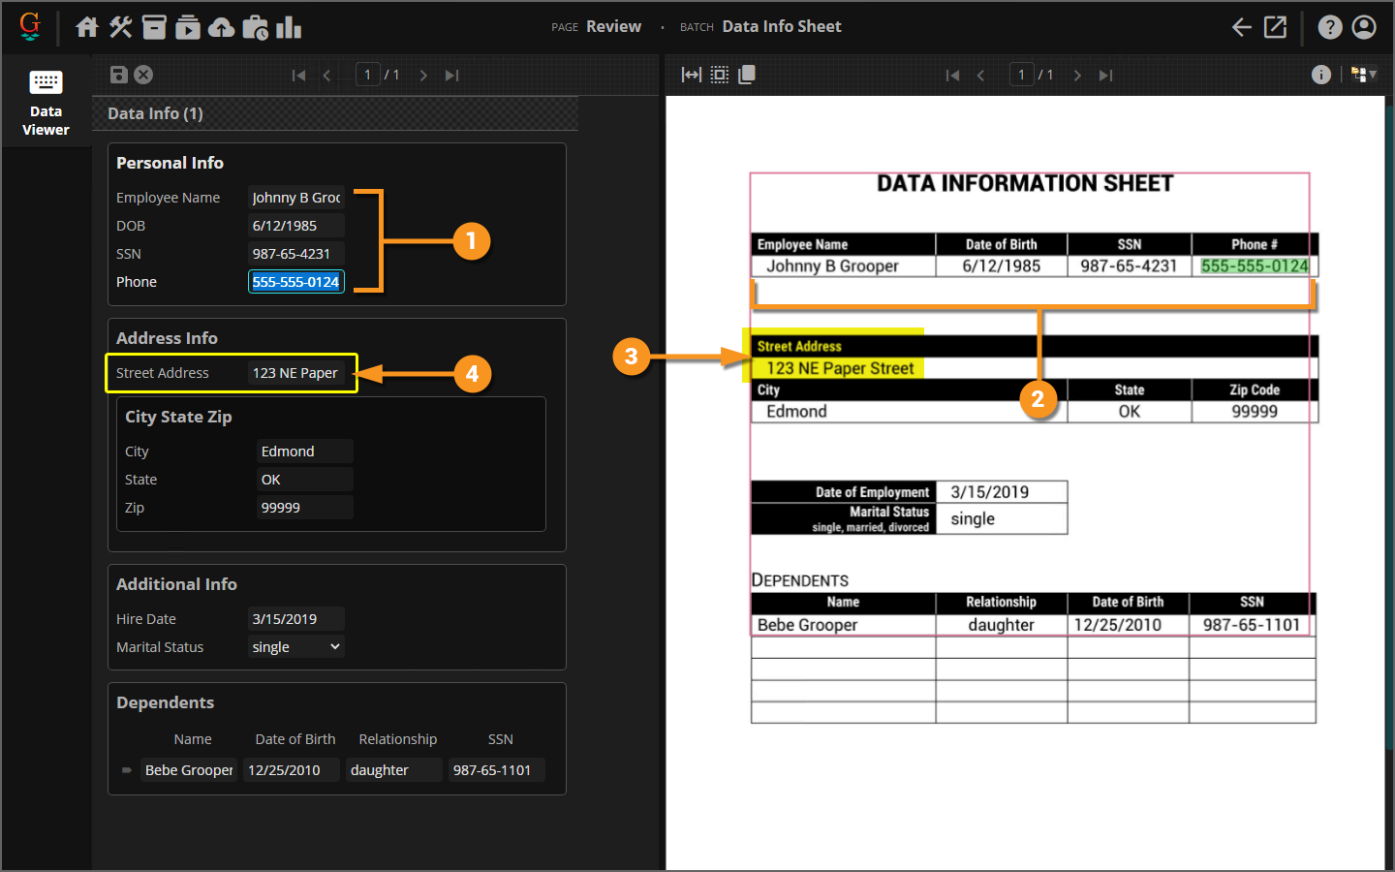Show document info circle icon

(x=1321, y=75)
